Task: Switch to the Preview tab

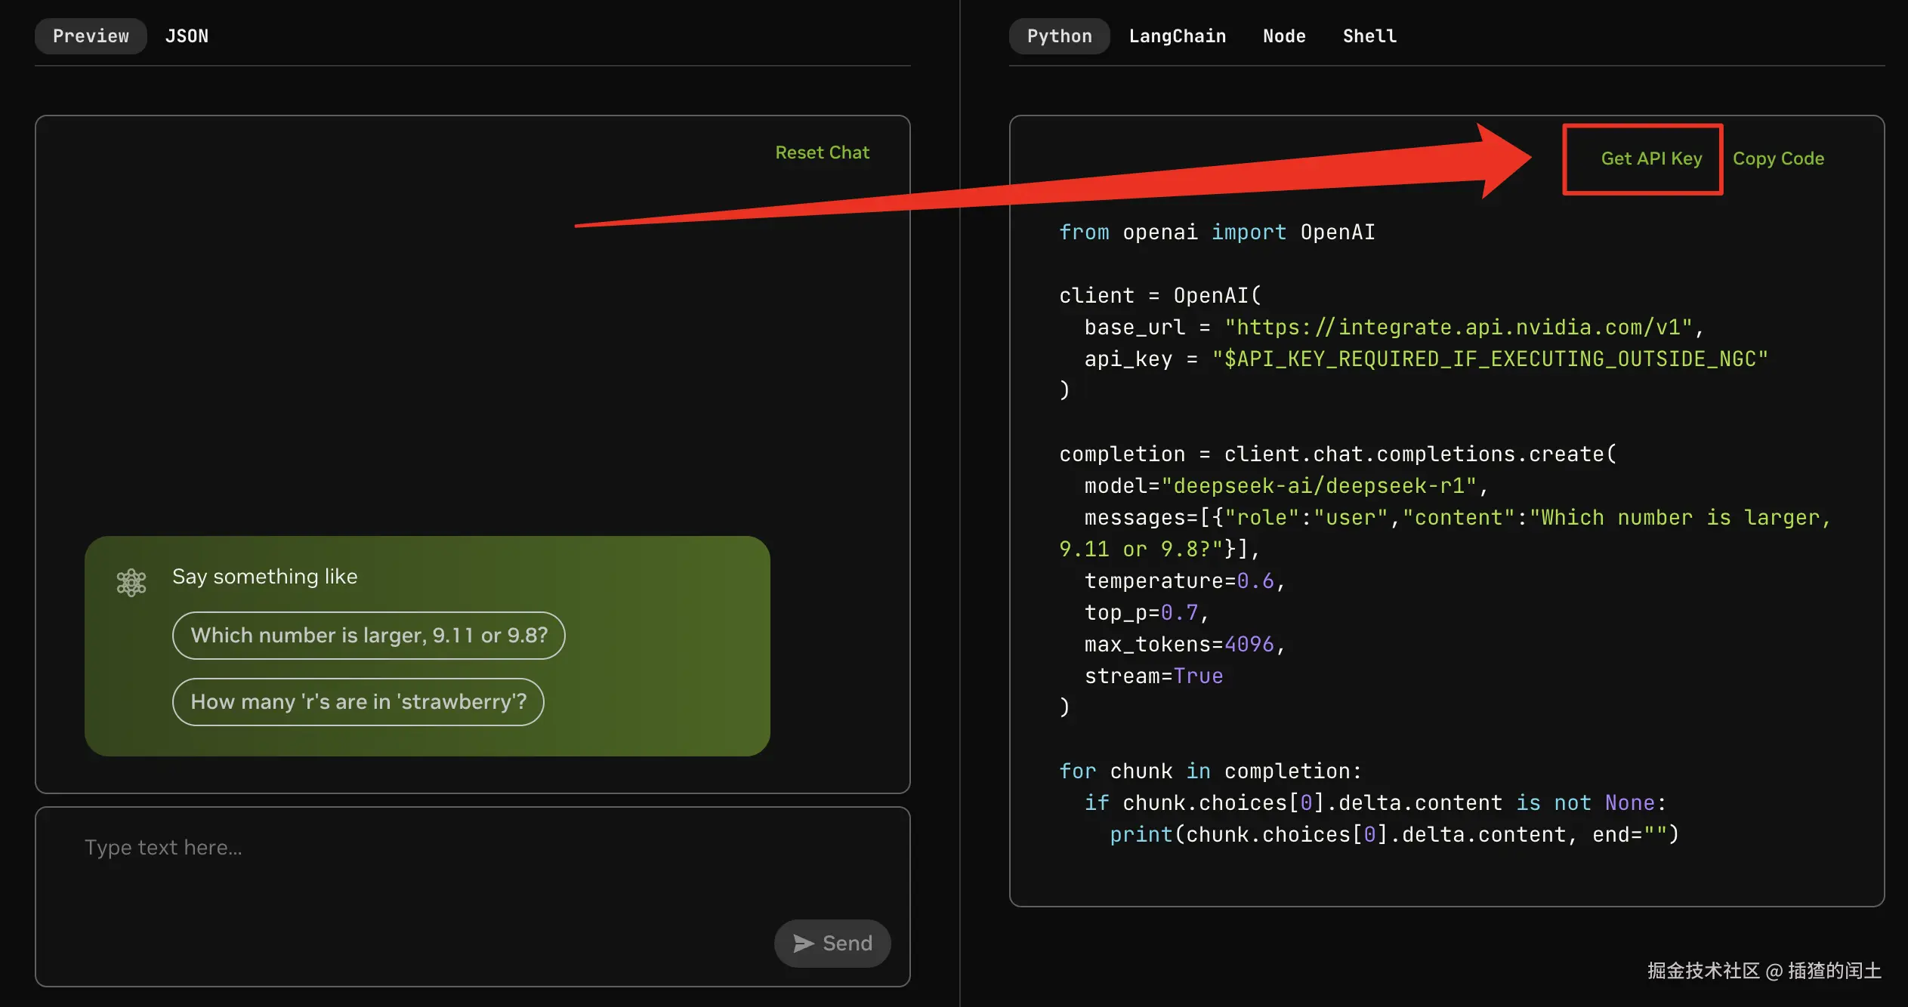Action: (91, 36)
